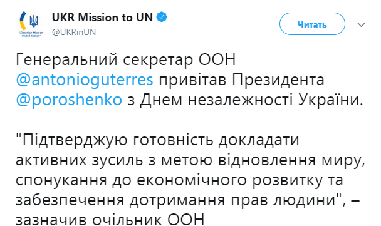Visit the @UKRinUN handle link
The width and height of the screenshot is (381, 226).
pos(74,32)
